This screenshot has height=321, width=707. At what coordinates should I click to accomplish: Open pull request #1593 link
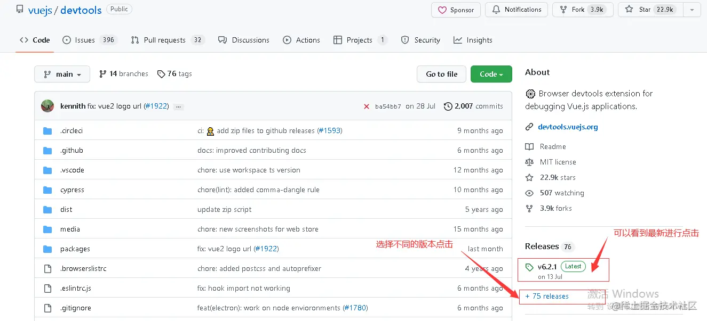(329, 130)
